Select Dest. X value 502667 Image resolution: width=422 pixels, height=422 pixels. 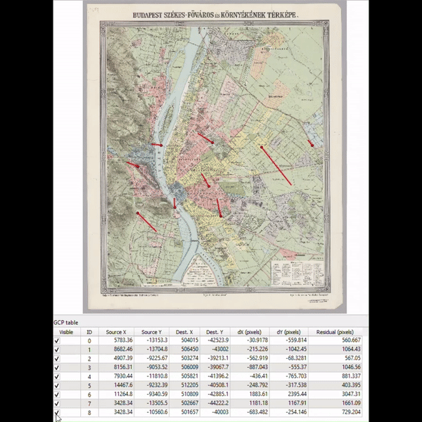click(x=190, y=403)
